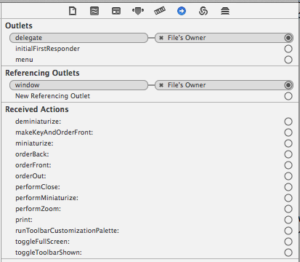Viewport: 300px width, 262px height.
Task: Click the performZoom: action label
Action: (x=38, y=209)
